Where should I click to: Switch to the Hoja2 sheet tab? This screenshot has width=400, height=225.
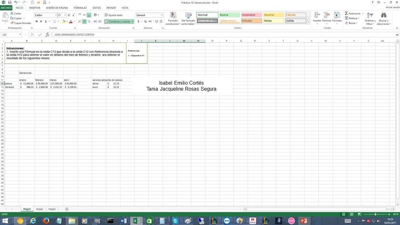[39, 209]
